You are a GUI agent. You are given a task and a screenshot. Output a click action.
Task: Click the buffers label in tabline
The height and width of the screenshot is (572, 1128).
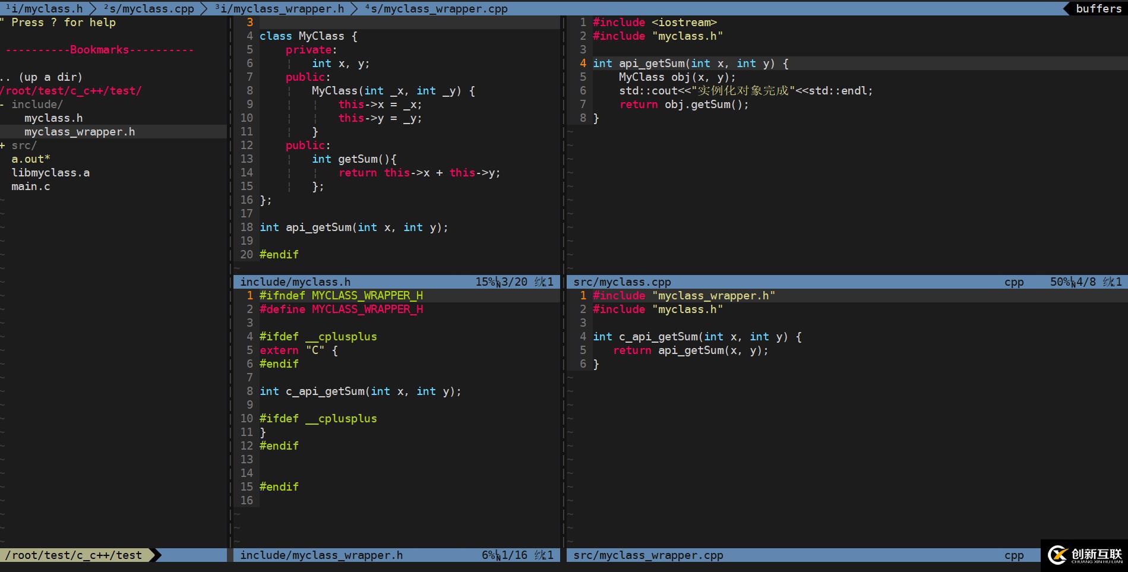click(x=1098, y=8)
